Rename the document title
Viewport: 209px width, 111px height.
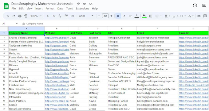tap(42, 4)
